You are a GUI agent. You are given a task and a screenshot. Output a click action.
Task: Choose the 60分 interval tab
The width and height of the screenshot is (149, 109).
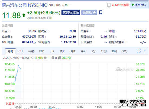pos(125,51)
